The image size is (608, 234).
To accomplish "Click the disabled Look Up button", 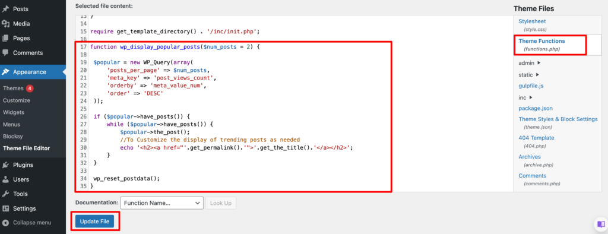I will [x=221, y=203].
